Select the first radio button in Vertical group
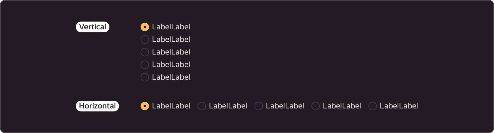Viewport: 494px width, 133px height. (x=145, y=27)
